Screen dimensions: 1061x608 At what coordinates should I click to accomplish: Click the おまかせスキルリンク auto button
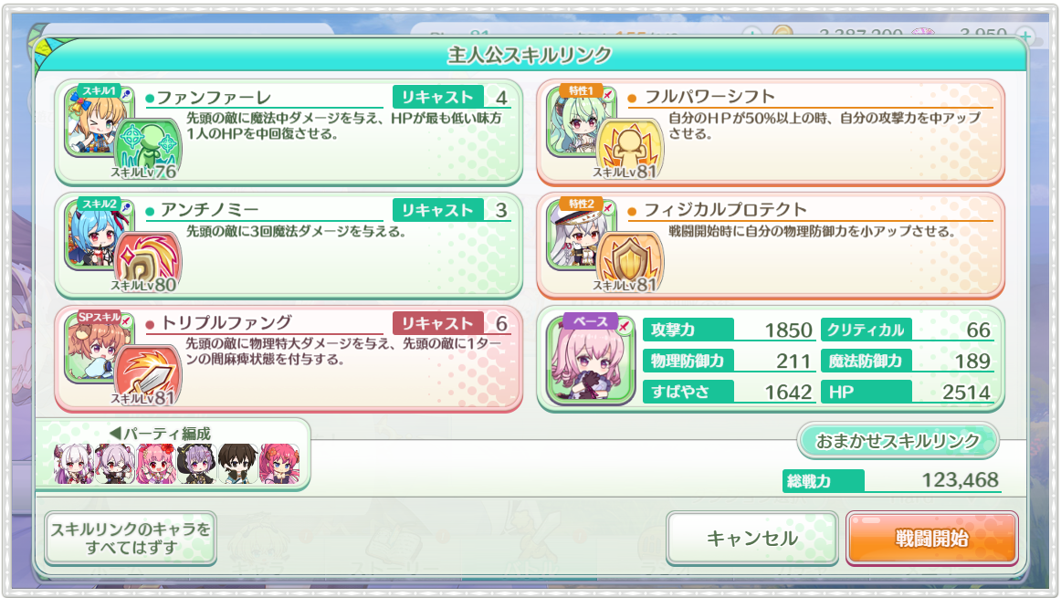(898, 441)
